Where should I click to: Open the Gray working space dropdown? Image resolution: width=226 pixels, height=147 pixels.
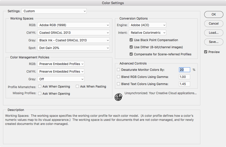(73, 40)
